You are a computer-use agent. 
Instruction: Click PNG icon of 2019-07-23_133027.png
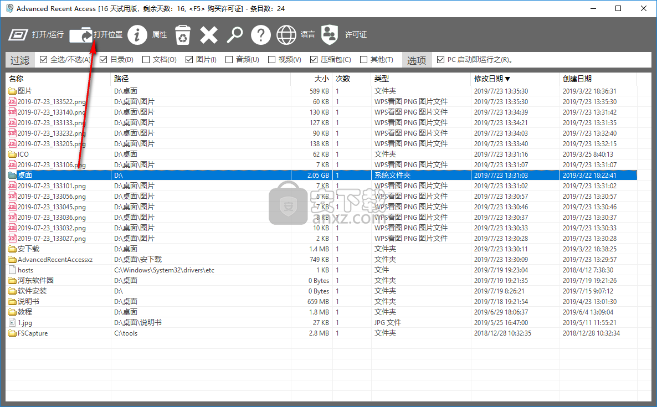pyautogui.click(x=12, y=238)
